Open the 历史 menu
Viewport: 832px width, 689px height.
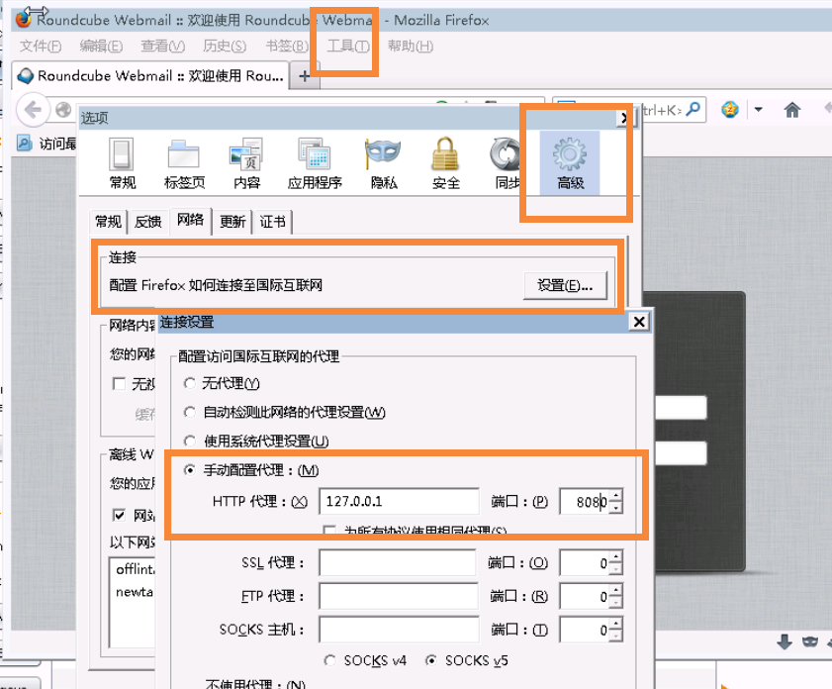tap(225, 47)
